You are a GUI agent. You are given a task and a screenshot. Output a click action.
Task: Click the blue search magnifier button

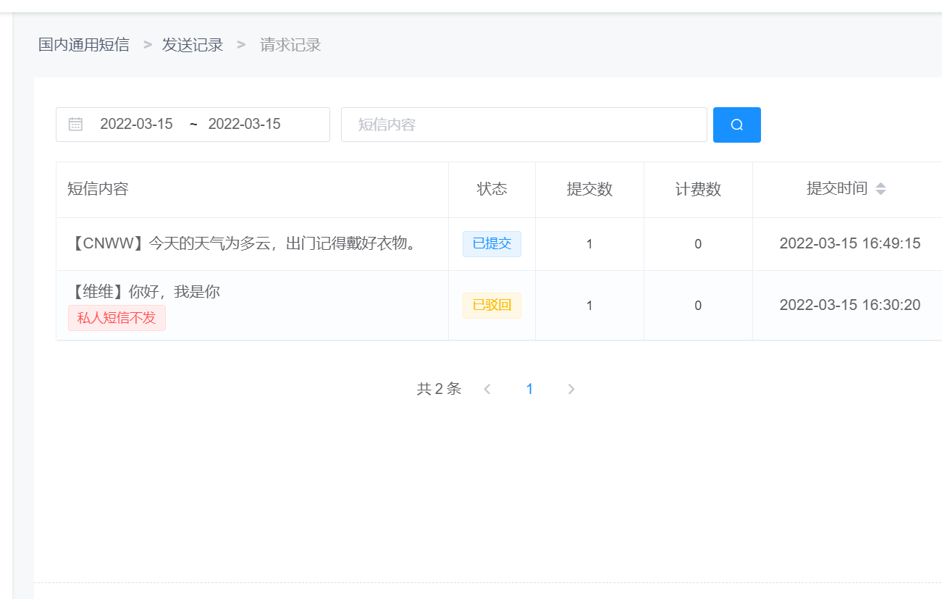coord(736,125)
